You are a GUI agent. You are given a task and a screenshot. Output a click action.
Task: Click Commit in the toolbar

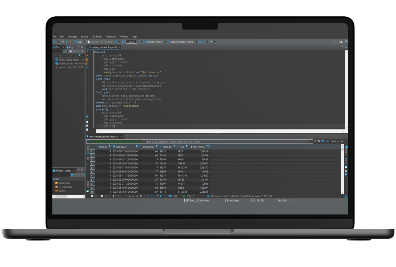pyautogui.click(x=93, y=41)
